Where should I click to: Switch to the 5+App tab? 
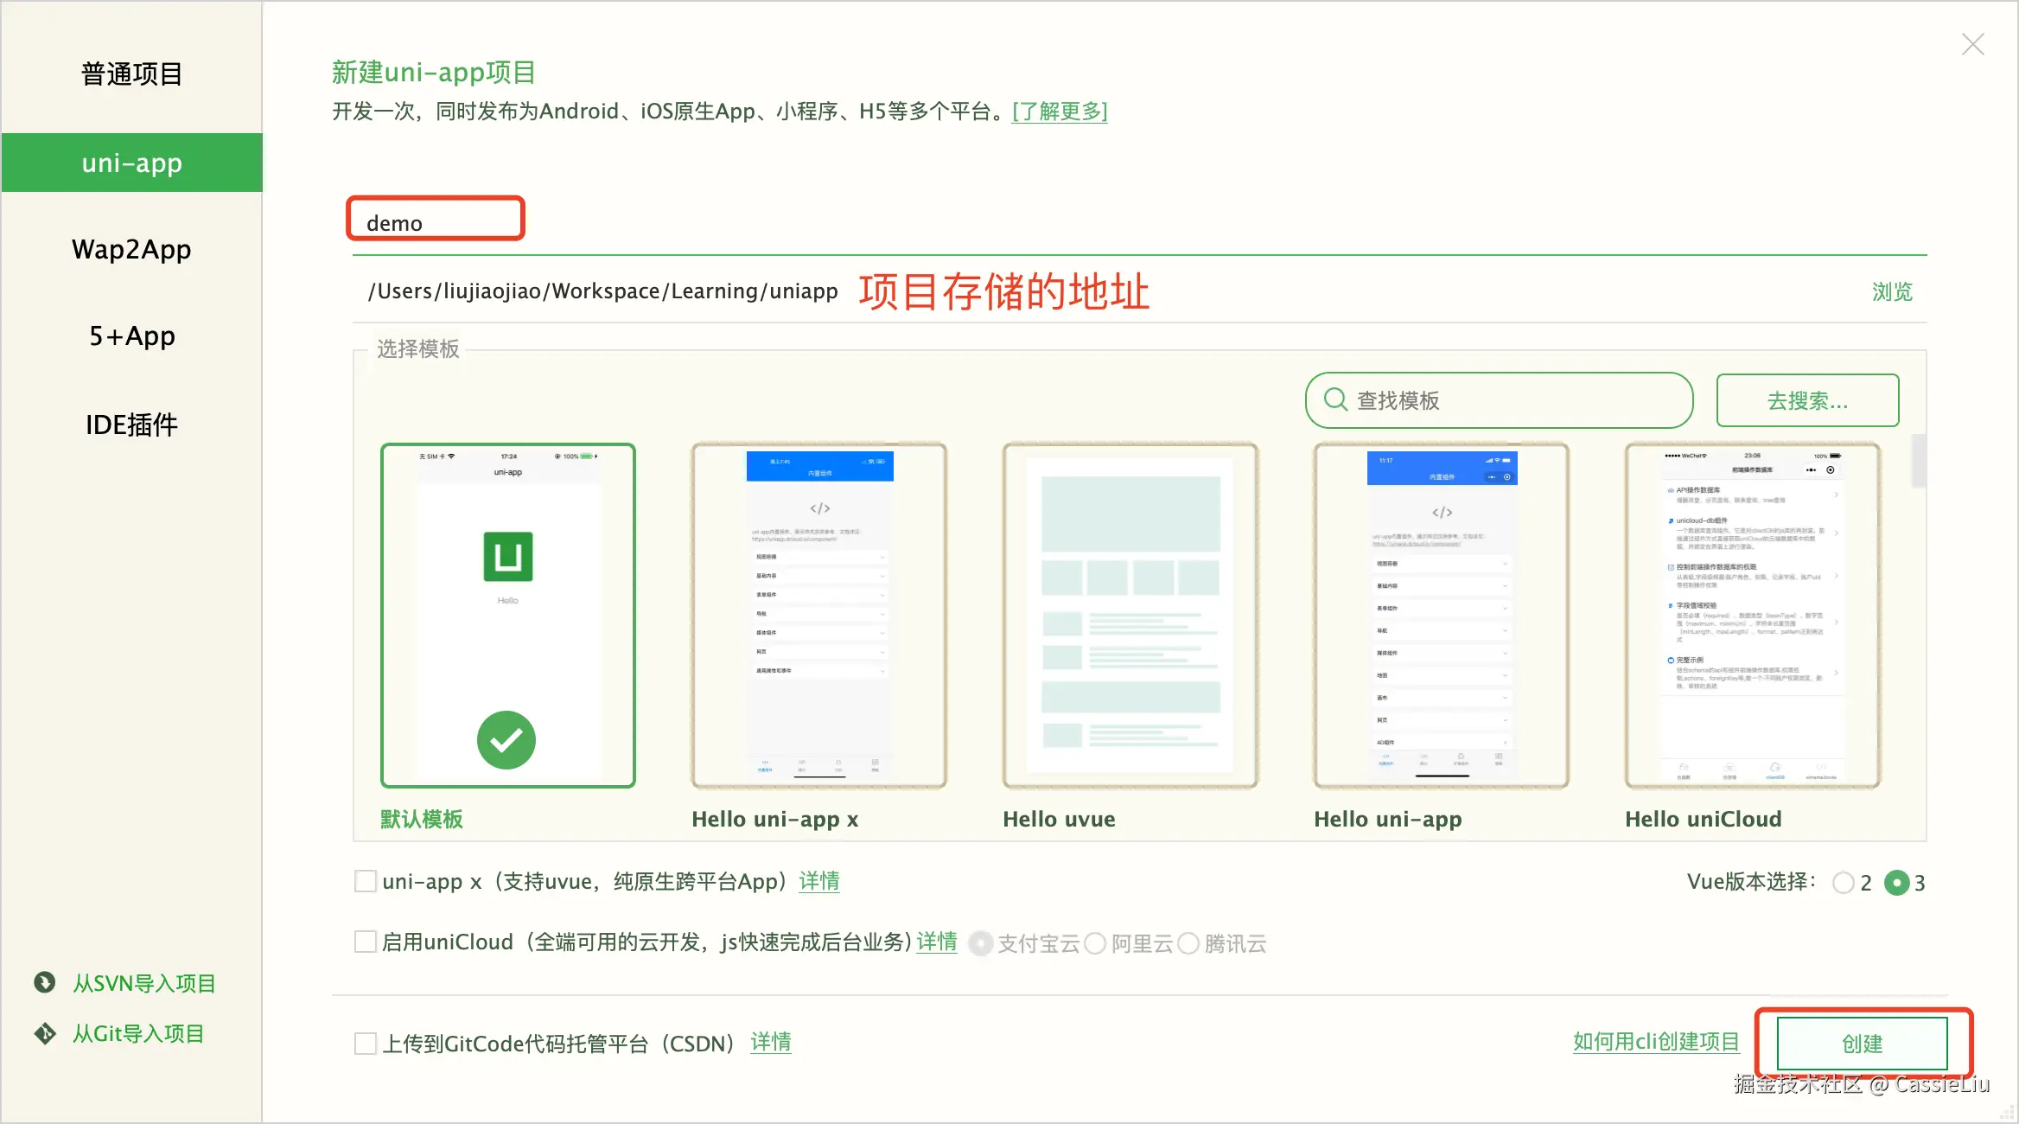[131, 336]
